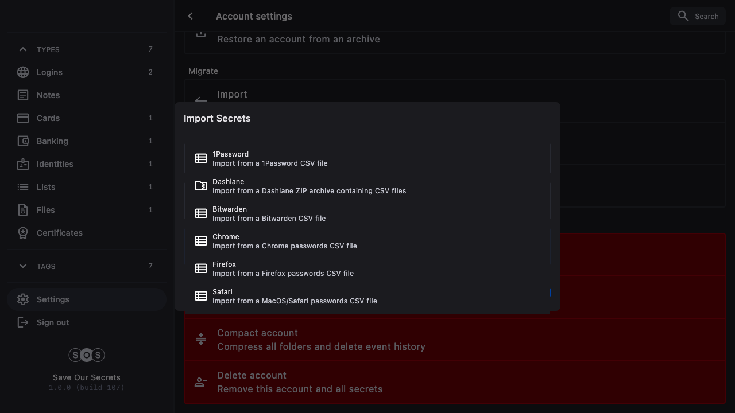735x413 pixels.
Task: Open the Files attachment icon
Action: [x=23, y=210]
